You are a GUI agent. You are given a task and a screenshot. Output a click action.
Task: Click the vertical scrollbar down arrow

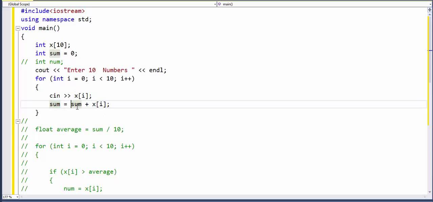(430, 192)
